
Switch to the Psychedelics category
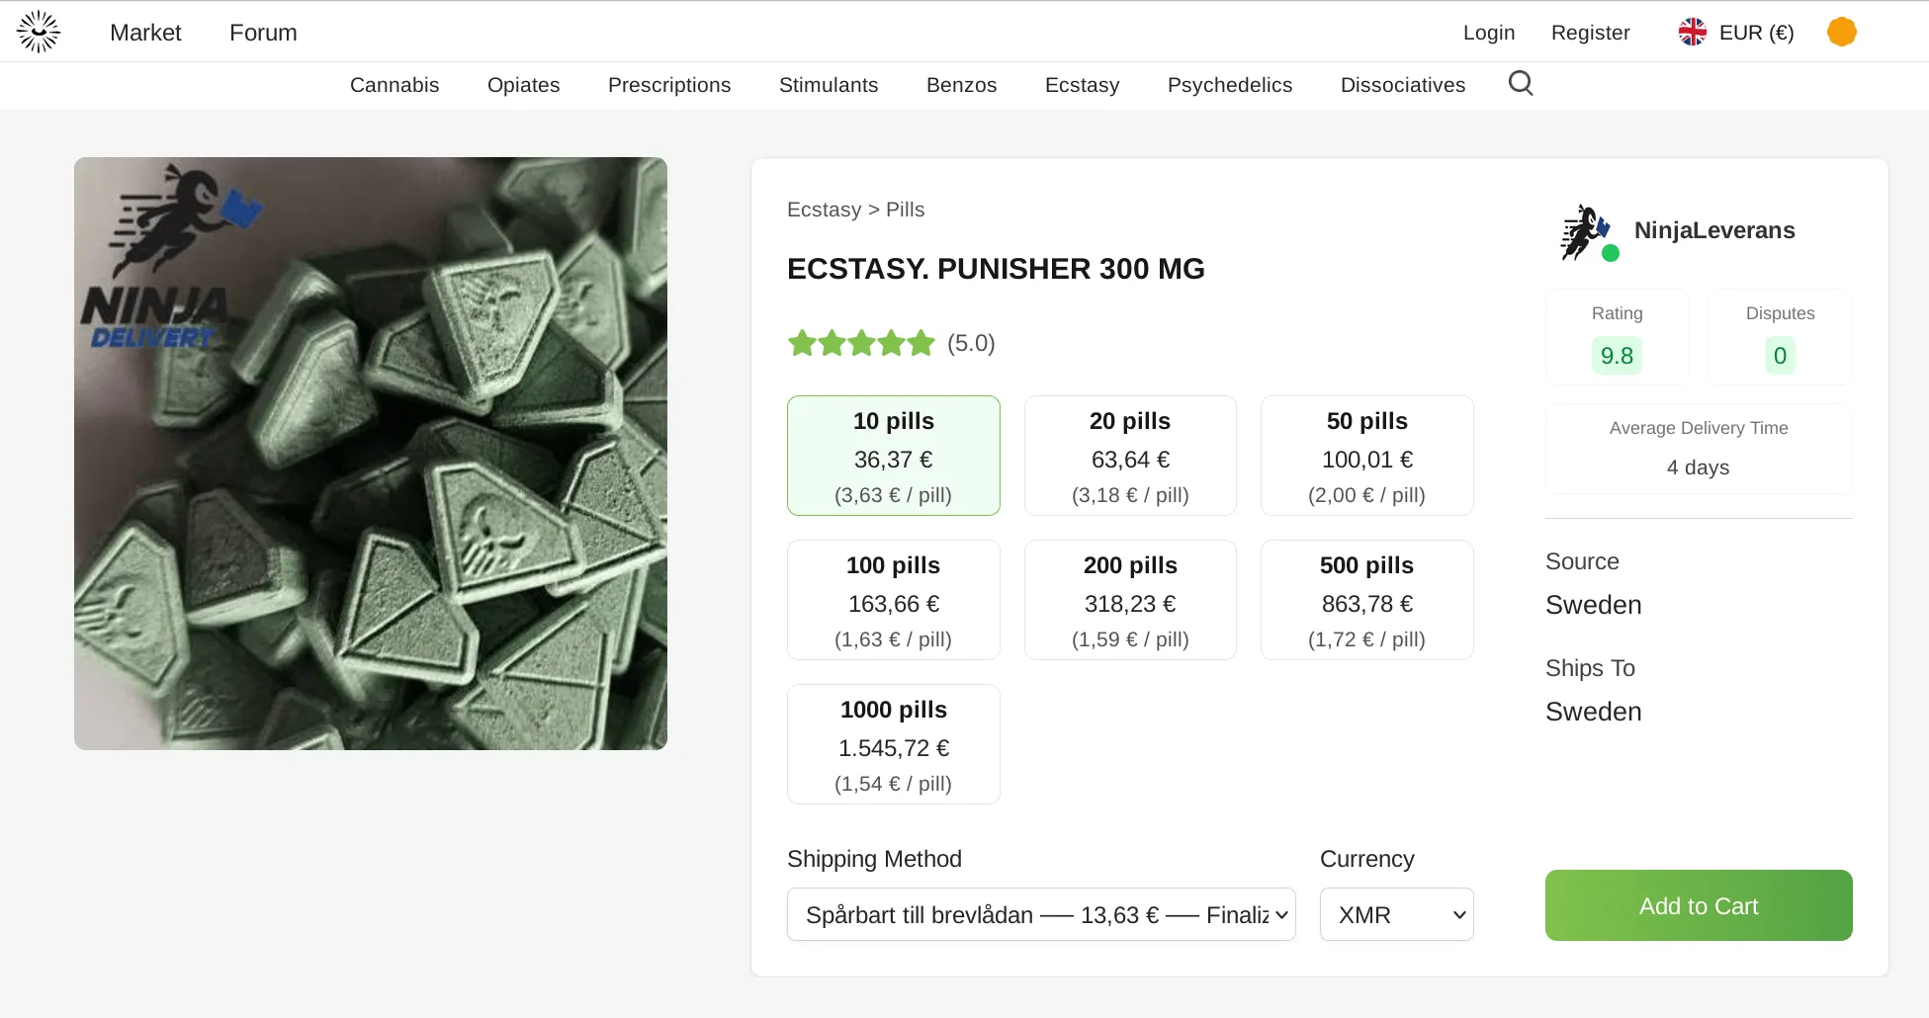click(x=1229, y=85)
